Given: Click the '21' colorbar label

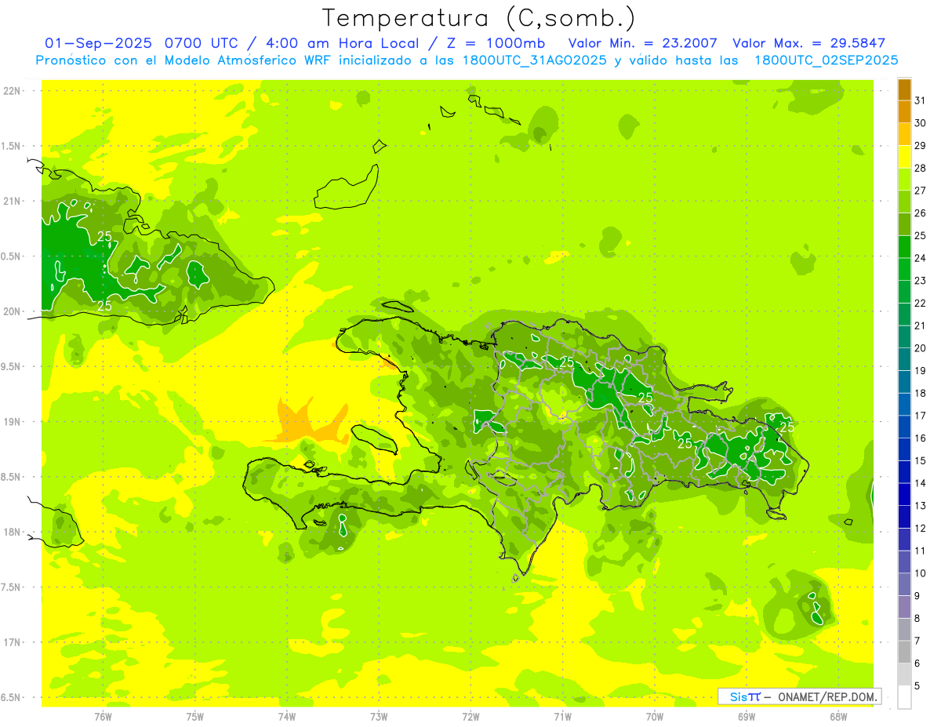Looking at the screenshot, I should tap(921, 325).
